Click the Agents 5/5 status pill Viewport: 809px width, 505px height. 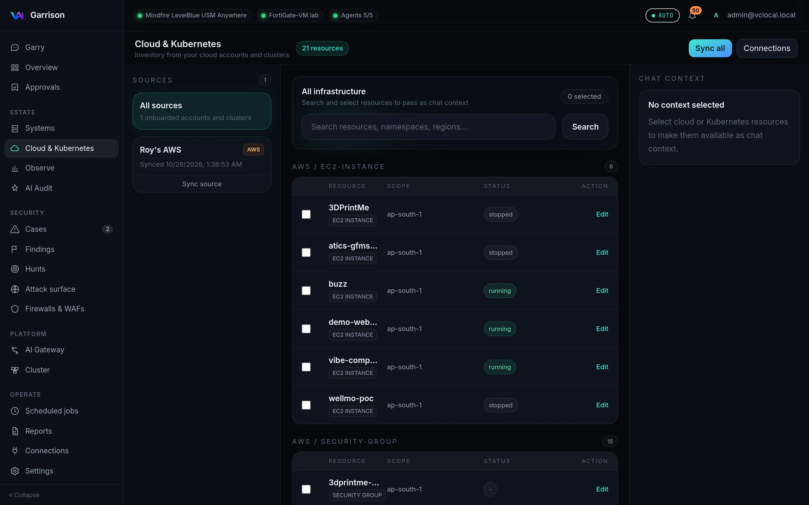[x=353, y=15]
